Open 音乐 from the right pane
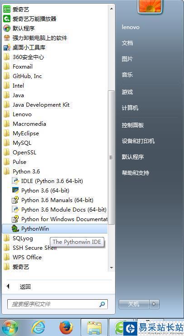184x336 pixels. tap(127, 75)
